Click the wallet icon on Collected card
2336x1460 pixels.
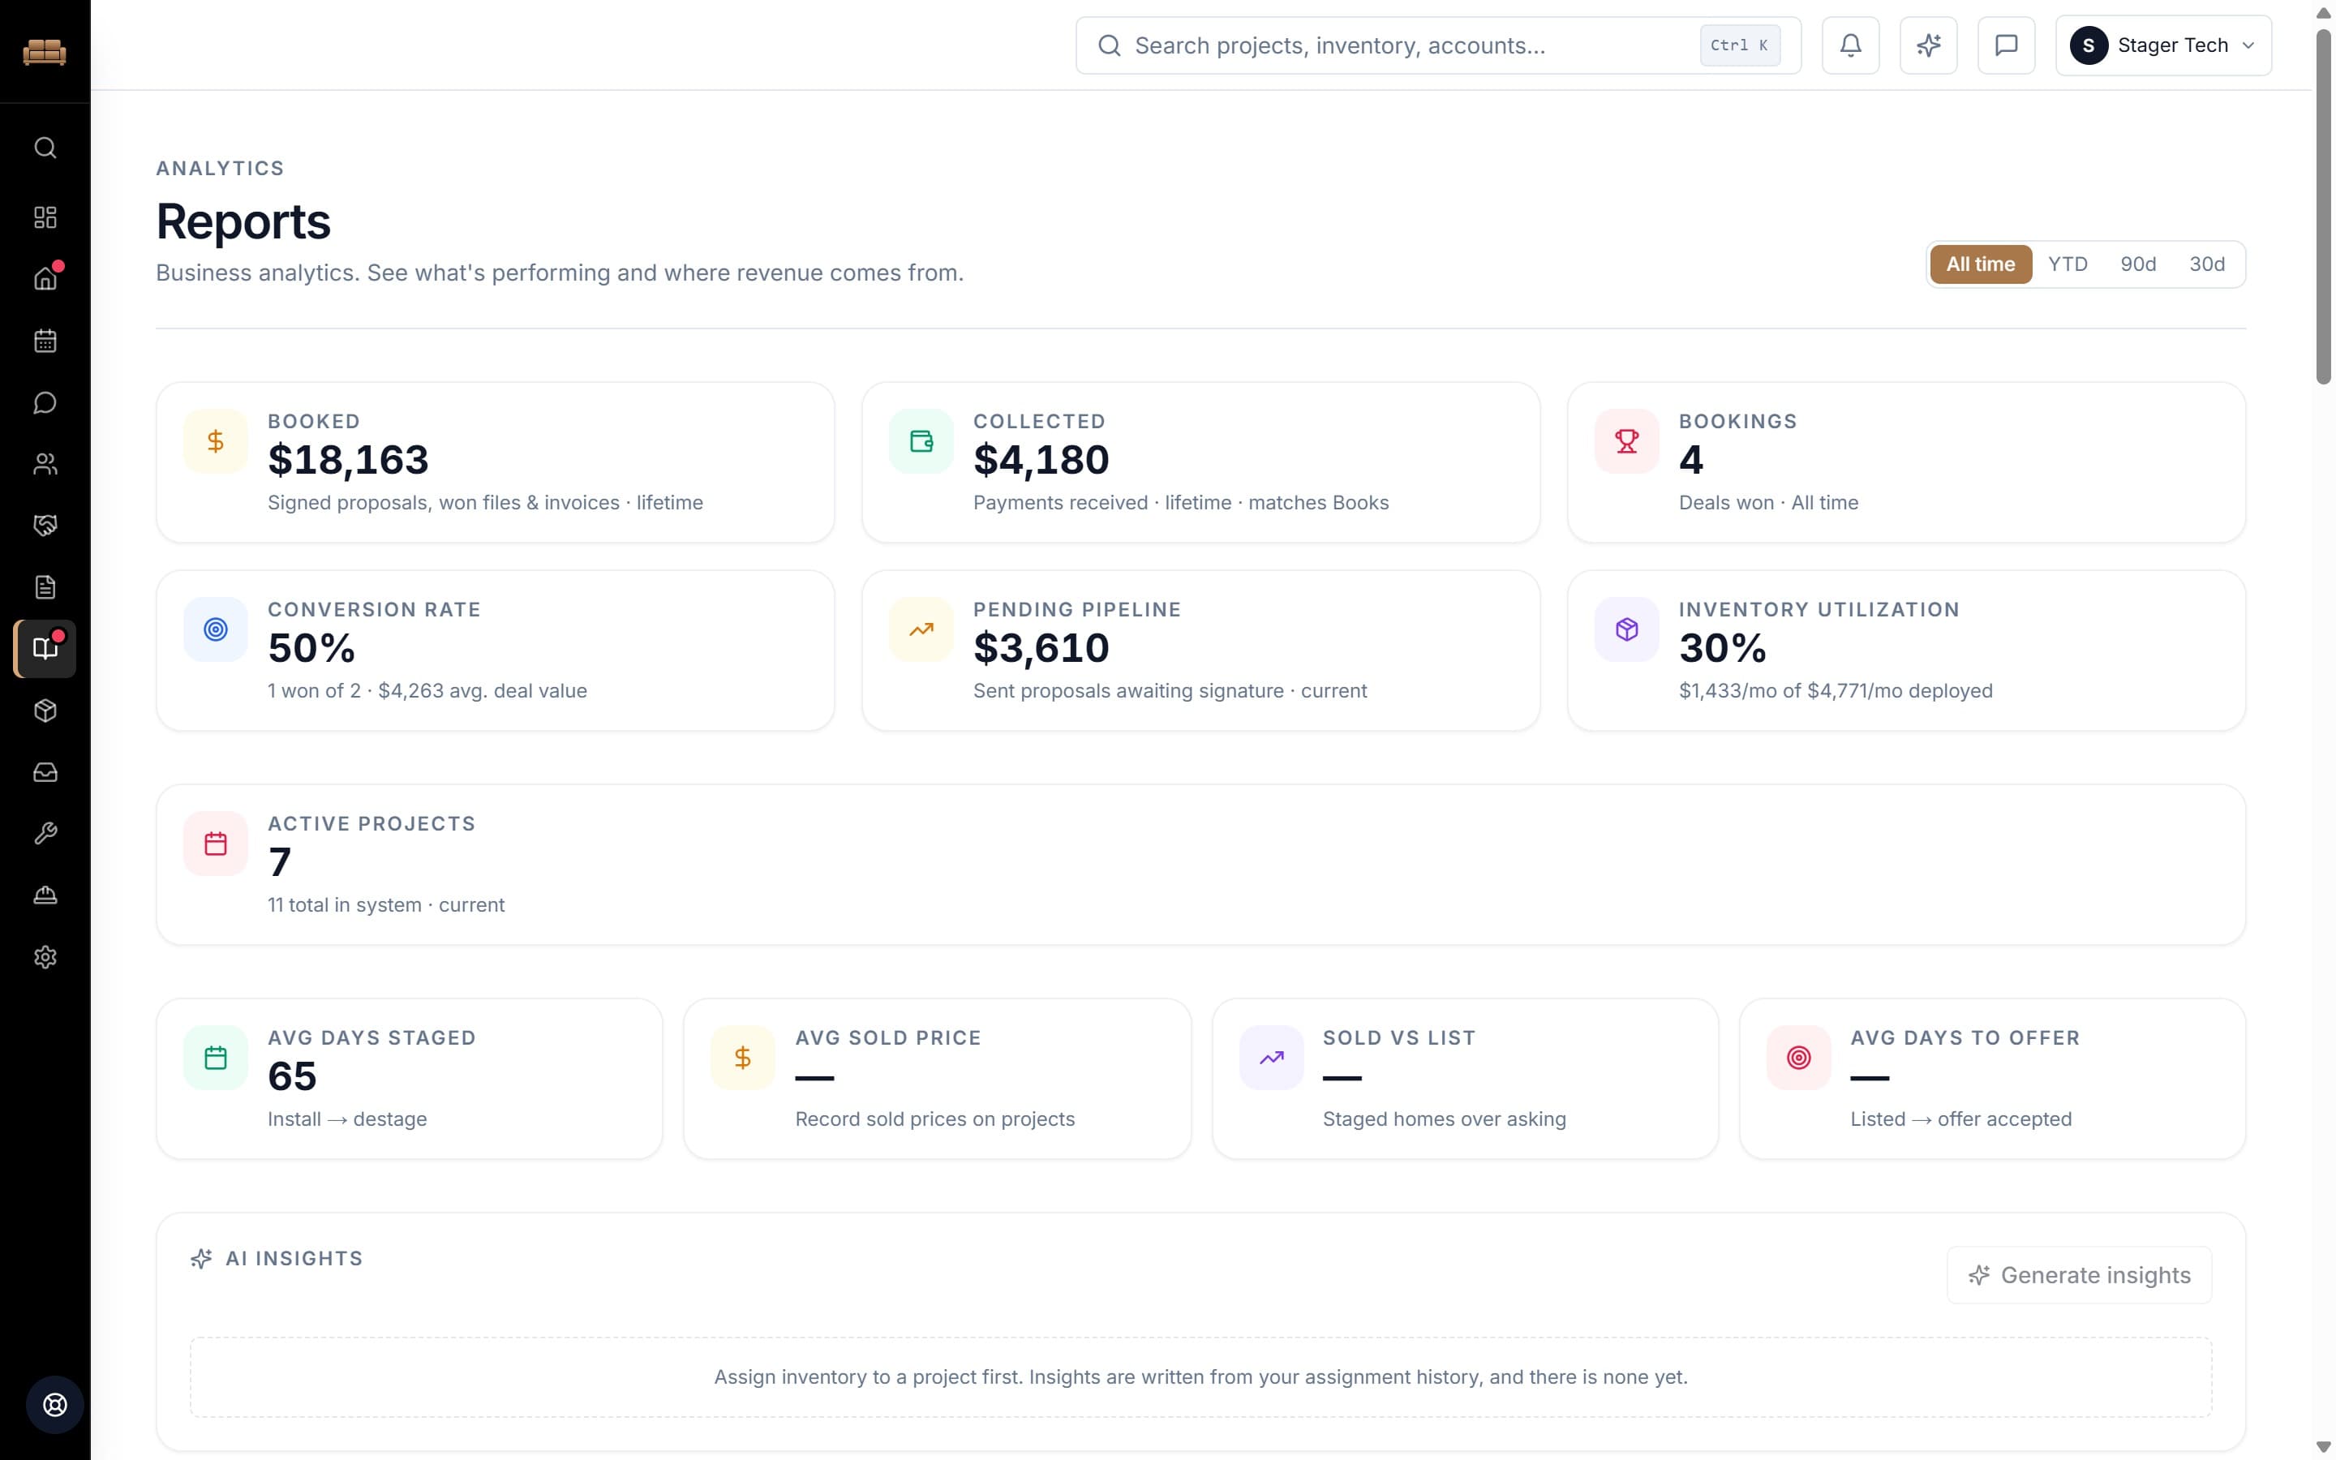[921, 441]
